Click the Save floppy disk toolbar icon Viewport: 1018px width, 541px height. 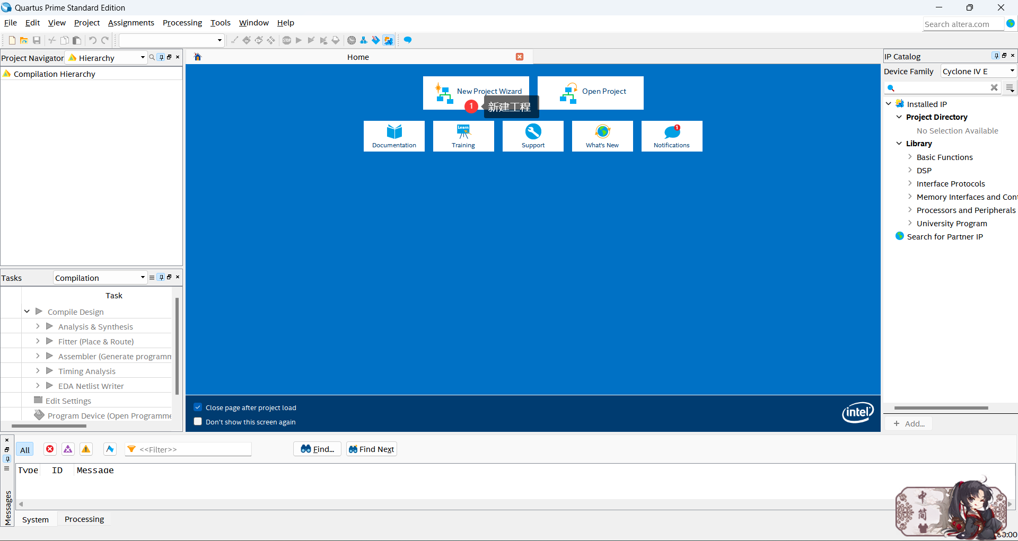point(37,40)
